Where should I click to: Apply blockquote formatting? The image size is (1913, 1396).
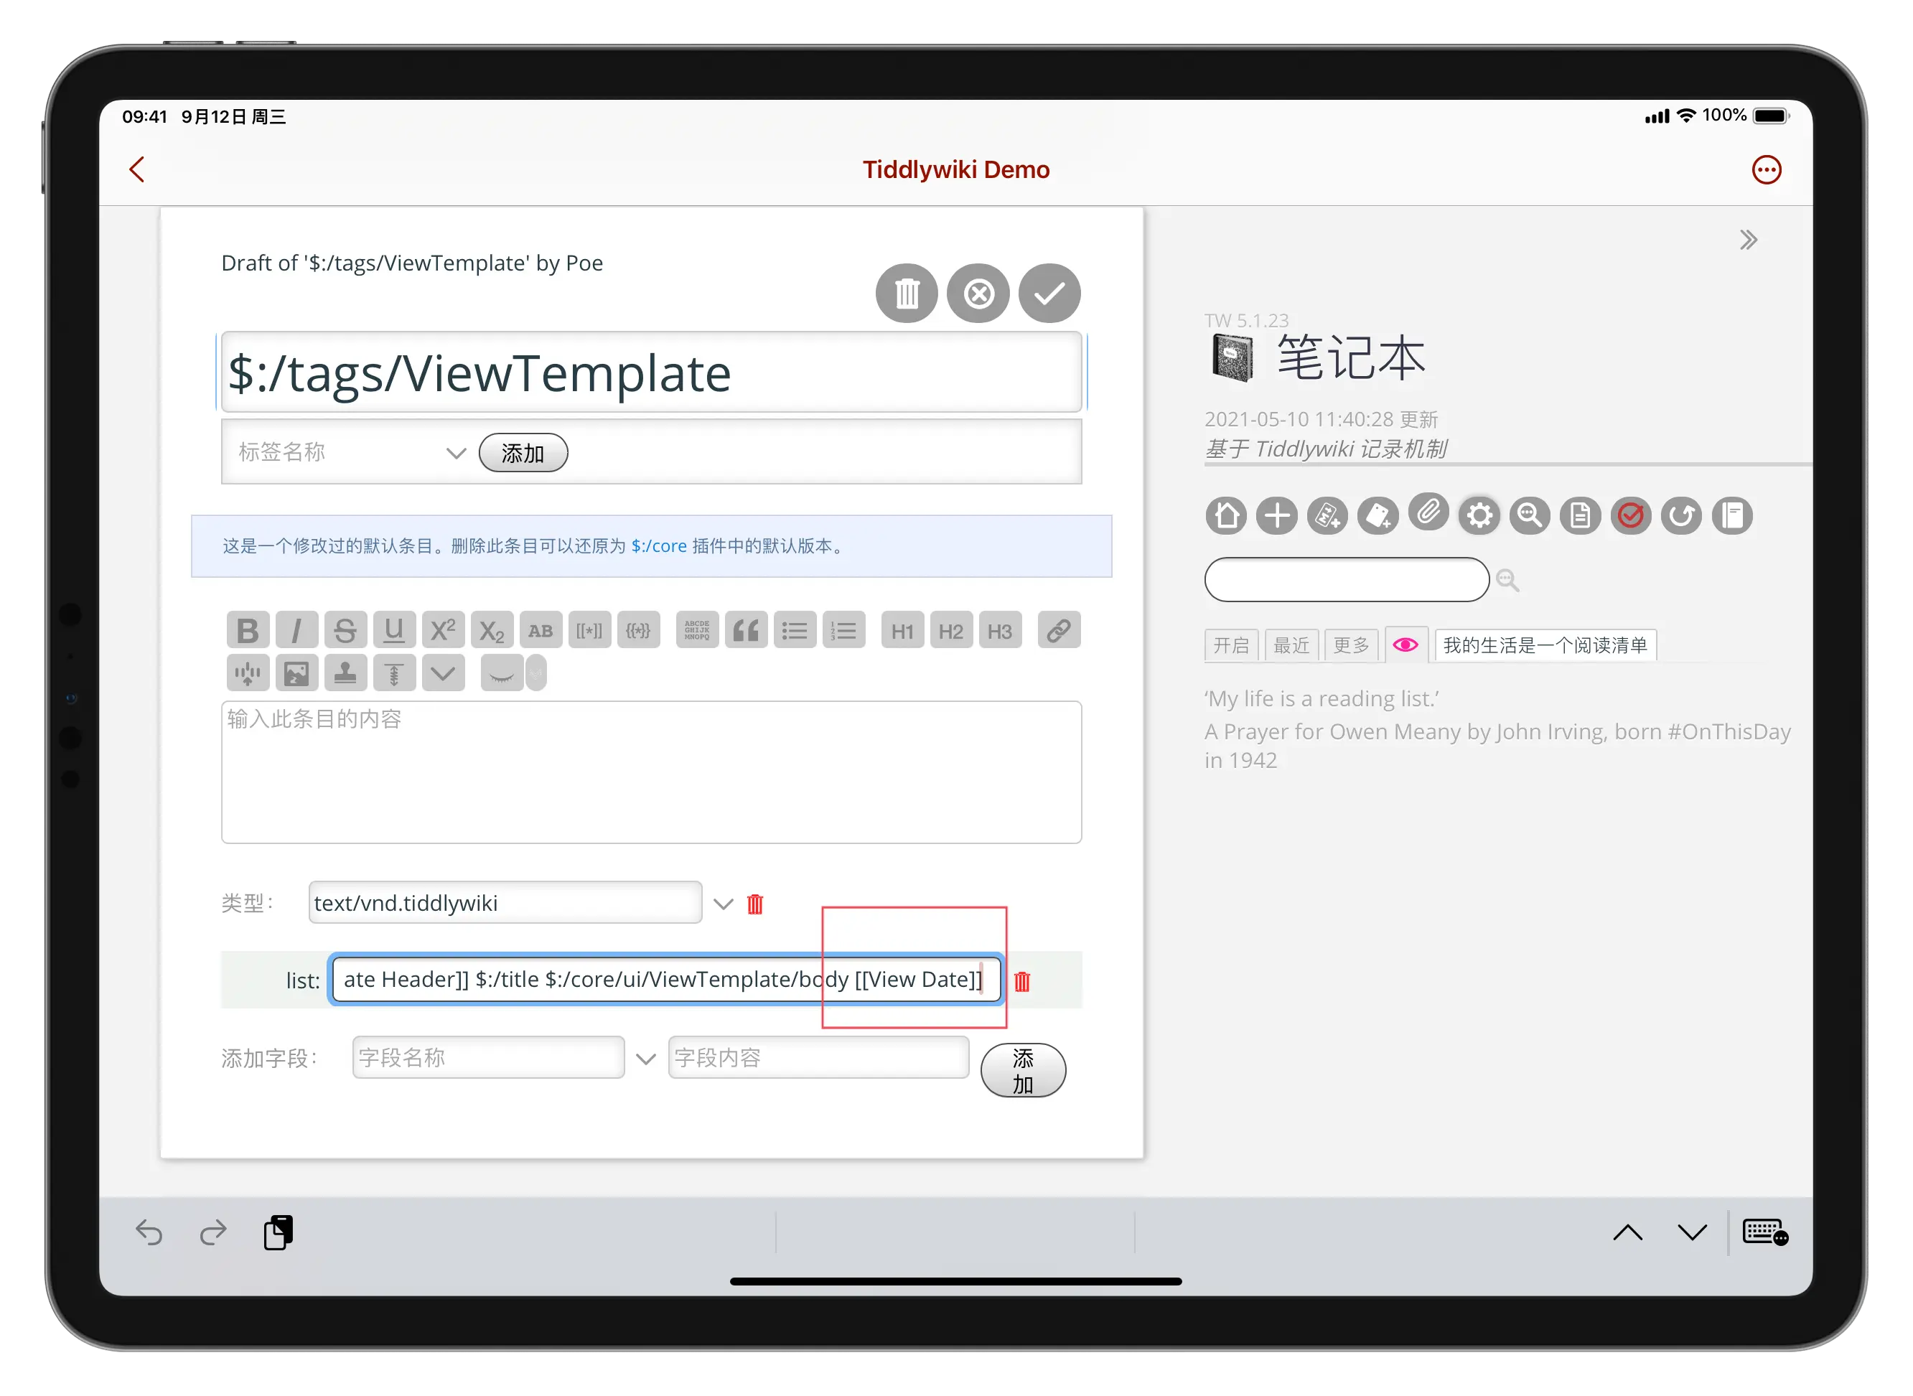pos(746,630)
